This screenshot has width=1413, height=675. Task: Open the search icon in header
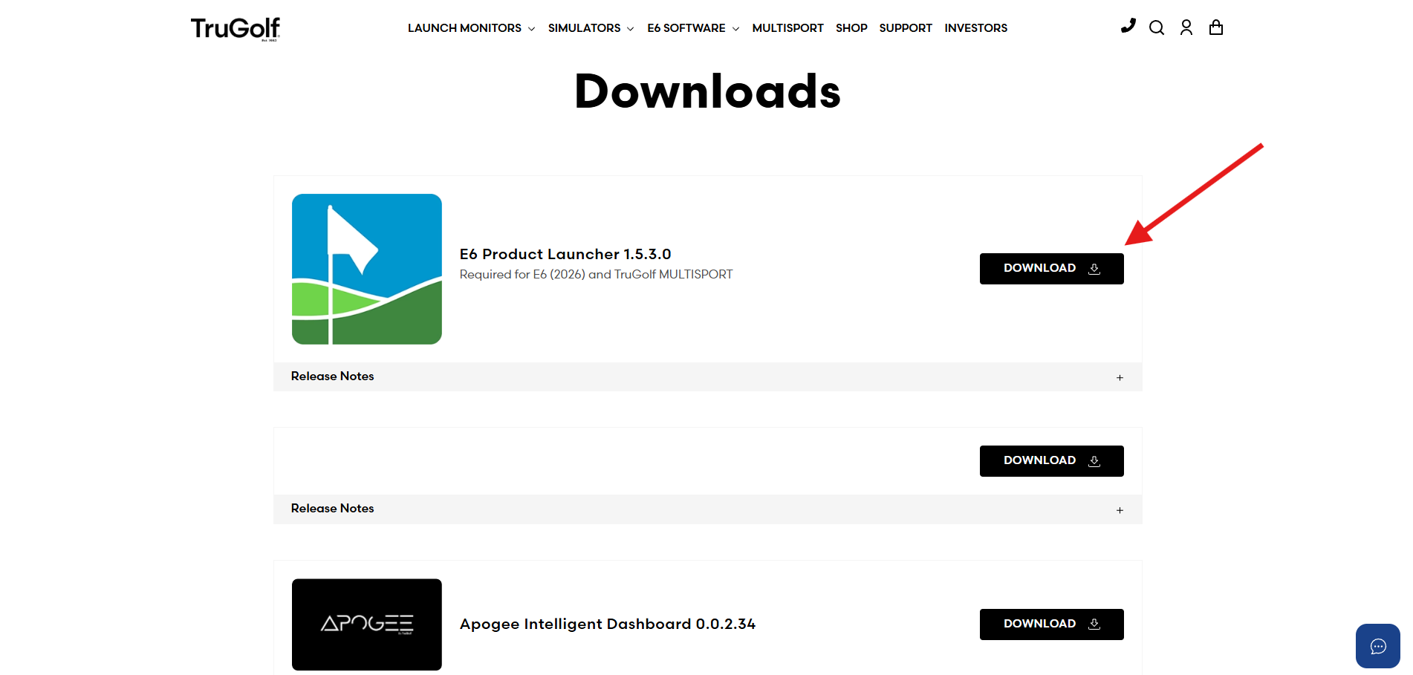point(1157,28)
